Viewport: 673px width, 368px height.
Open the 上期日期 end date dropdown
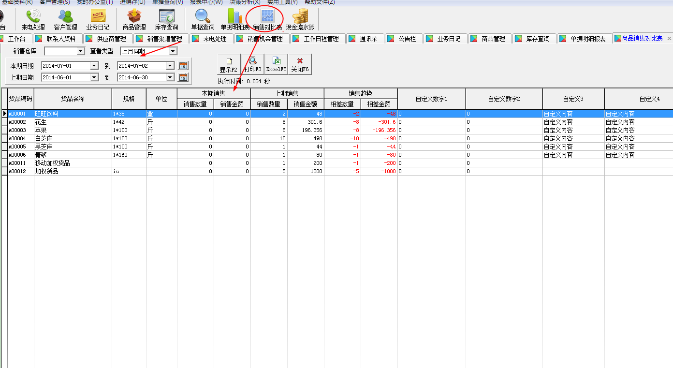[x=170, y=77]
